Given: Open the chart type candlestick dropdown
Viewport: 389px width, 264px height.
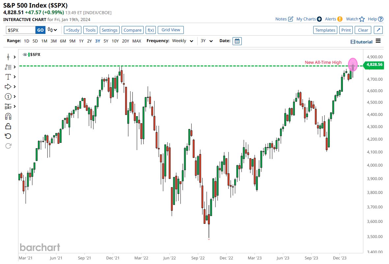Looking at the screenshot, I should pyautogui.click(x=52, y=30).
